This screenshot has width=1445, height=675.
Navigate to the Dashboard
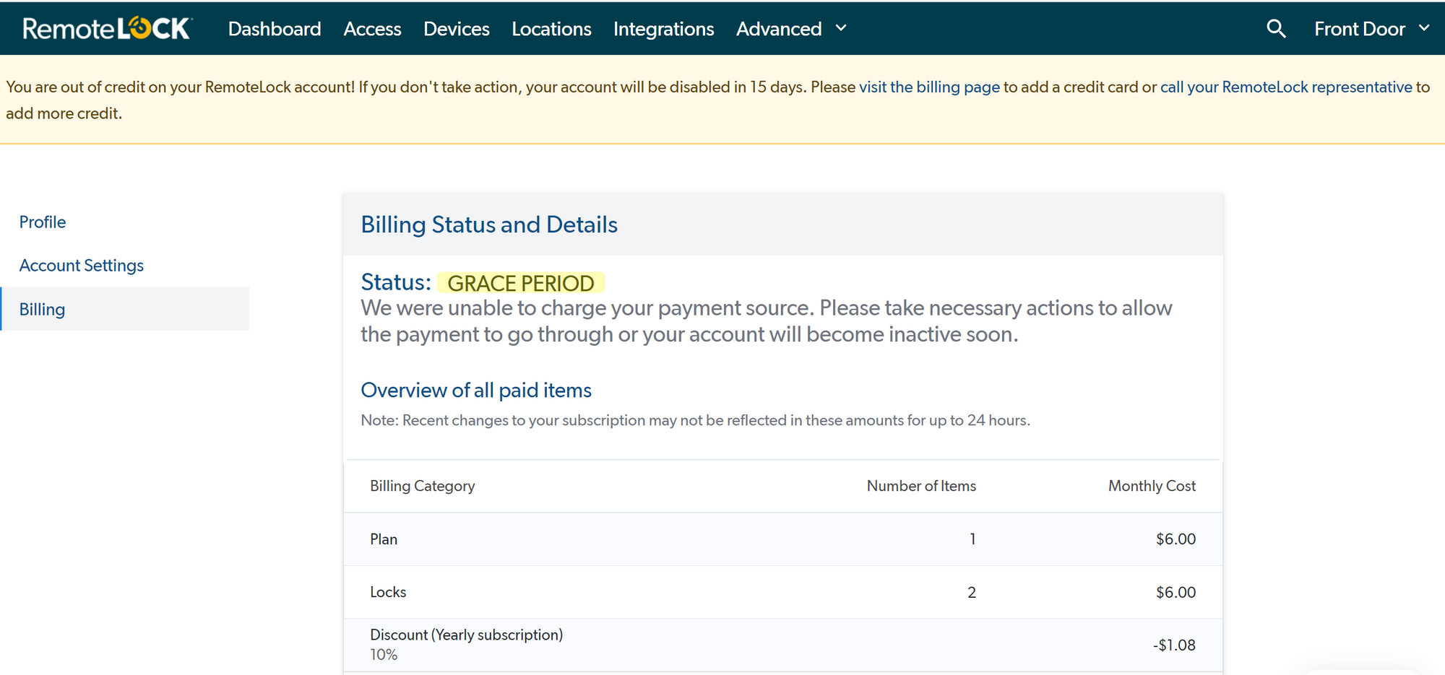[x=275, y=28]
